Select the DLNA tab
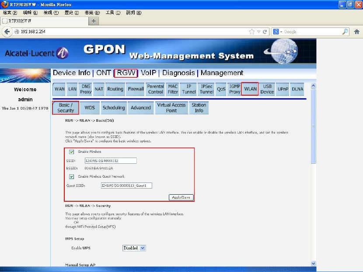 [x=297, y=89]
